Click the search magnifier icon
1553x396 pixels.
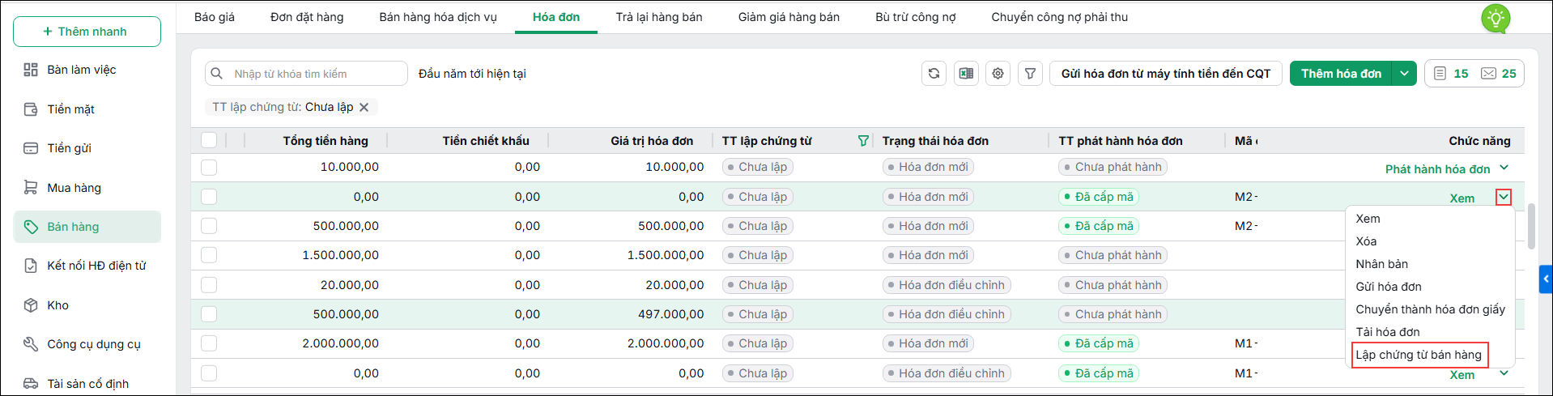[217, 74]
